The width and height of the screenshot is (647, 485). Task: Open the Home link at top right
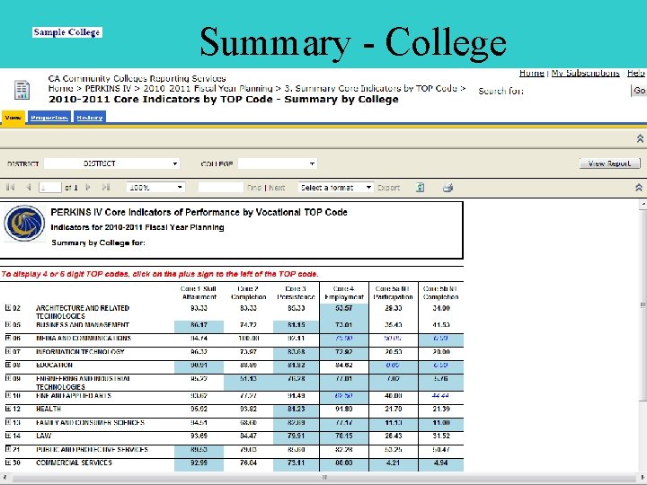point(531,73)
